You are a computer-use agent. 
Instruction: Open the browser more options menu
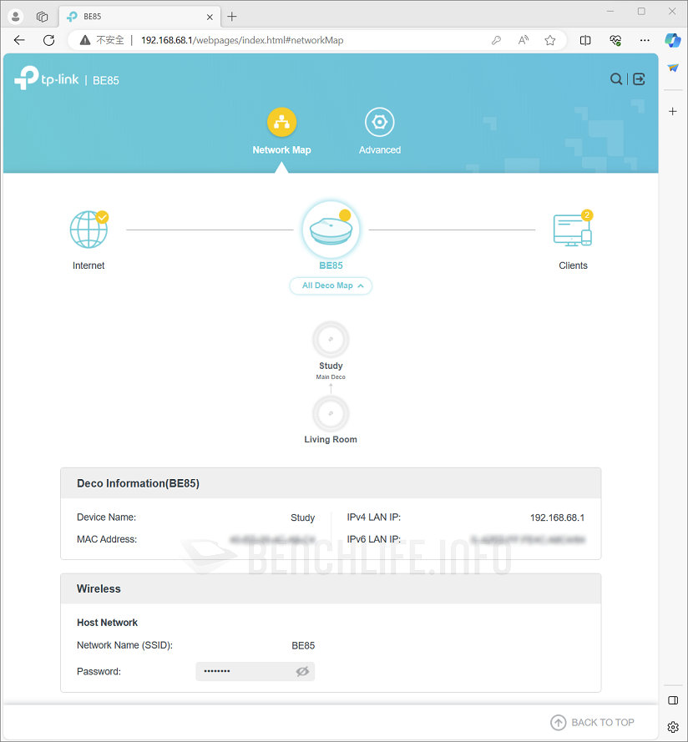click(x=645, y=40)
